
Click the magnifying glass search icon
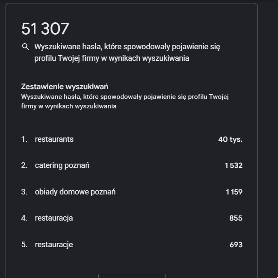[x=25, y=47]
